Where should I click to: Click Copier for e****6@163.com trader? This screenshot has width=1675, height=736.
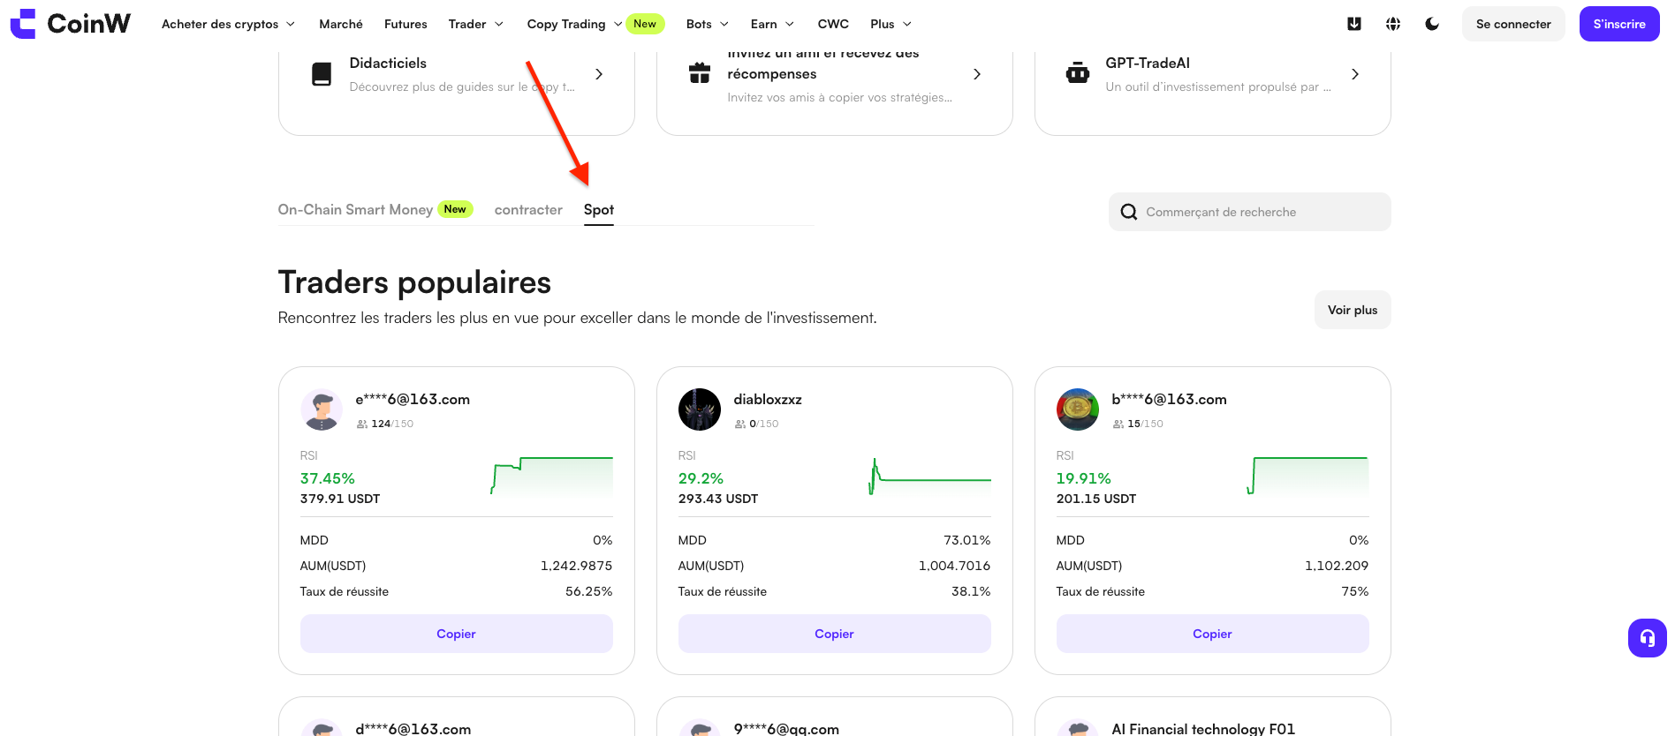(457, 634)
